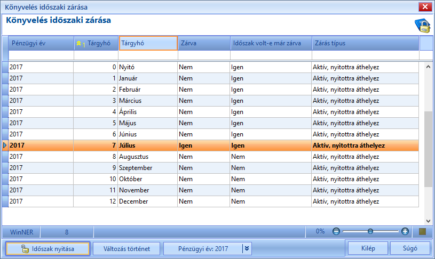Screen dimensions: 435x259
Task: Click the 2017 cell in Nyitó row
Action: tap(41, 67)
